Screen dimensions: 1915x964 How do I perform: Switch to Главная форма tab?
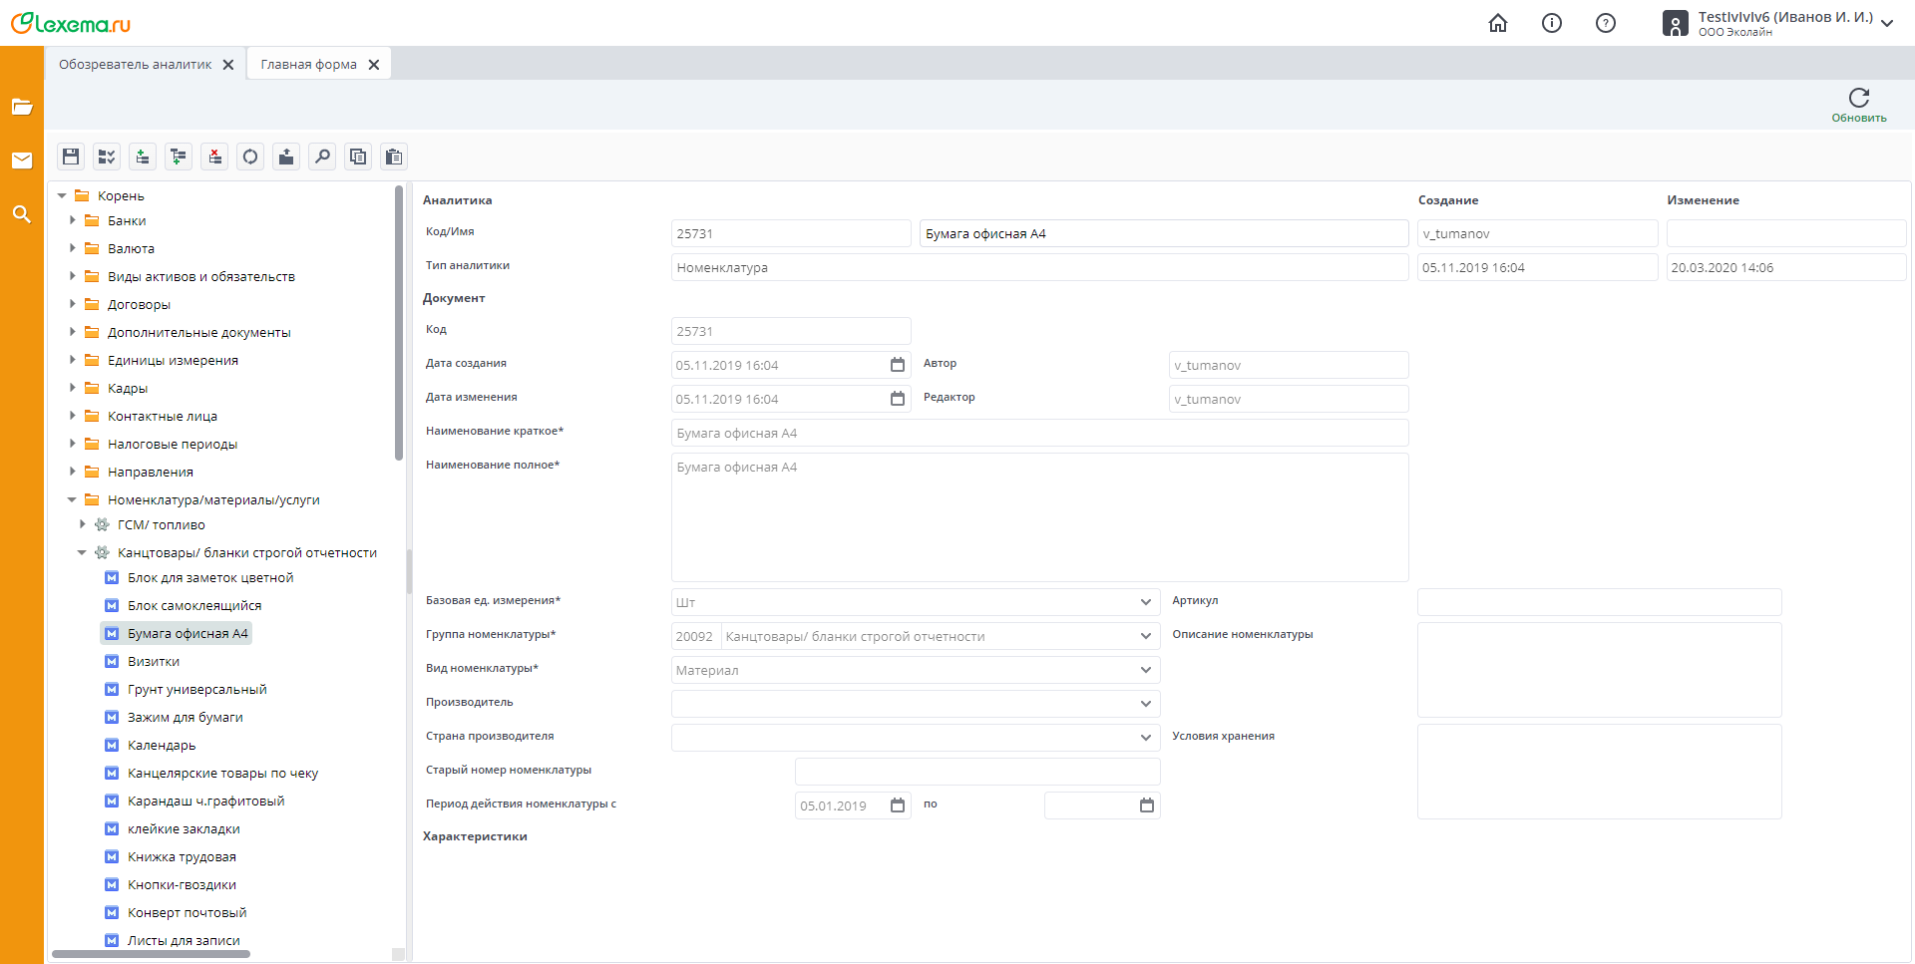tap(308, 65)
